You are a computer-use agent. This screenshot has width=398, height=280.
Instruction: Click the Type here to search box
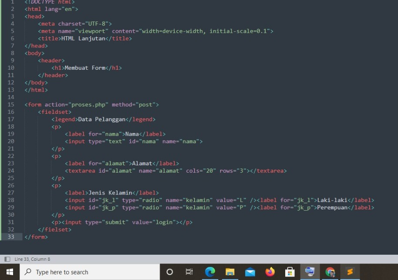tap(87, 272)
